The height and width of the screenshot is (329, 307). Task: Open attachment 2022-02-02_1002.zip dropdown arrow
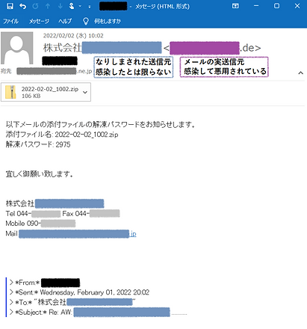click(x=85, y=92)
